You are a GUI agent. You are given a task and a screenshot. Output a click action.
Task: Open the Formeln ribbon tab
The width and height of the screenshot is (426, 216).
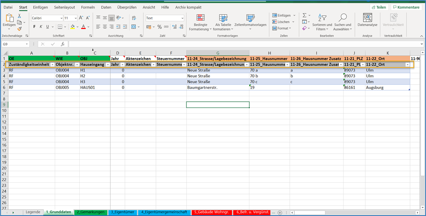(88, 7)
